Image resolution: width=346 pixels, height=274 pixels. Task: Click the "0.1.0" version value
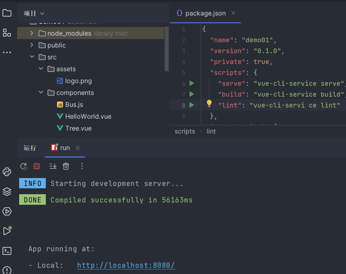[267, 51]
